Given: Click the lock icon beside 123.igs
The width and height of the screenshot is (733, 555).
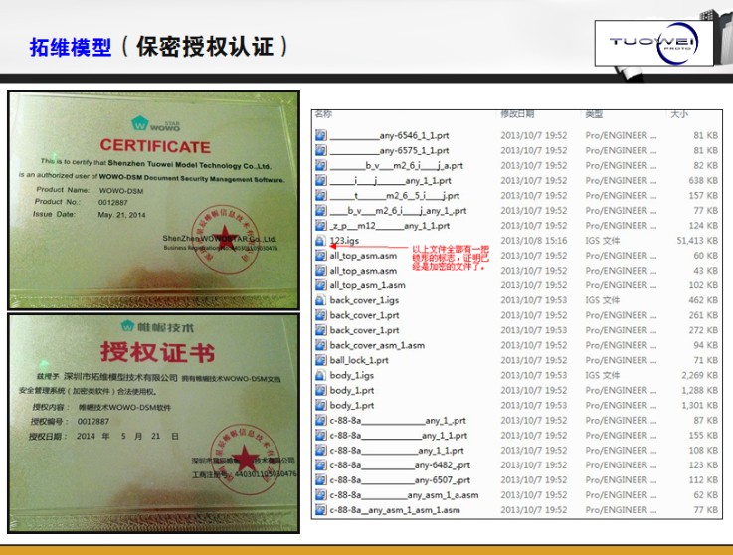Looking at the screenshot, I should (321, 241).
